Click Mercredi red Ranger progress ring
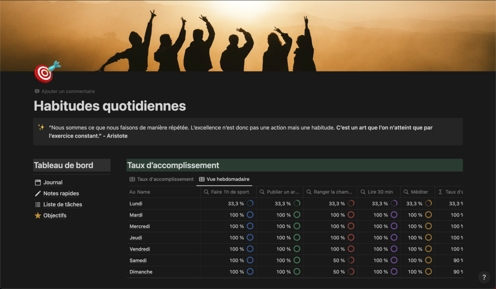The height and width of the screenshot is (289, 496). [x=351, y=226]
